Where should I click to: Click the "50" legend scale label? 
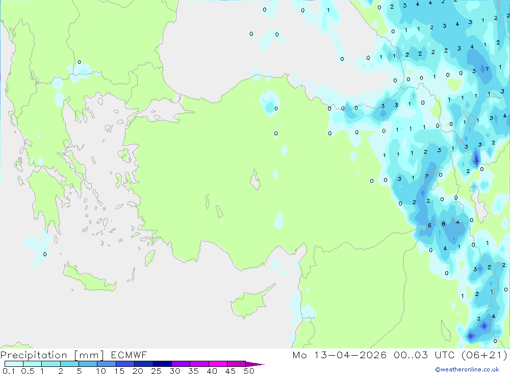[x=249, y=371]
